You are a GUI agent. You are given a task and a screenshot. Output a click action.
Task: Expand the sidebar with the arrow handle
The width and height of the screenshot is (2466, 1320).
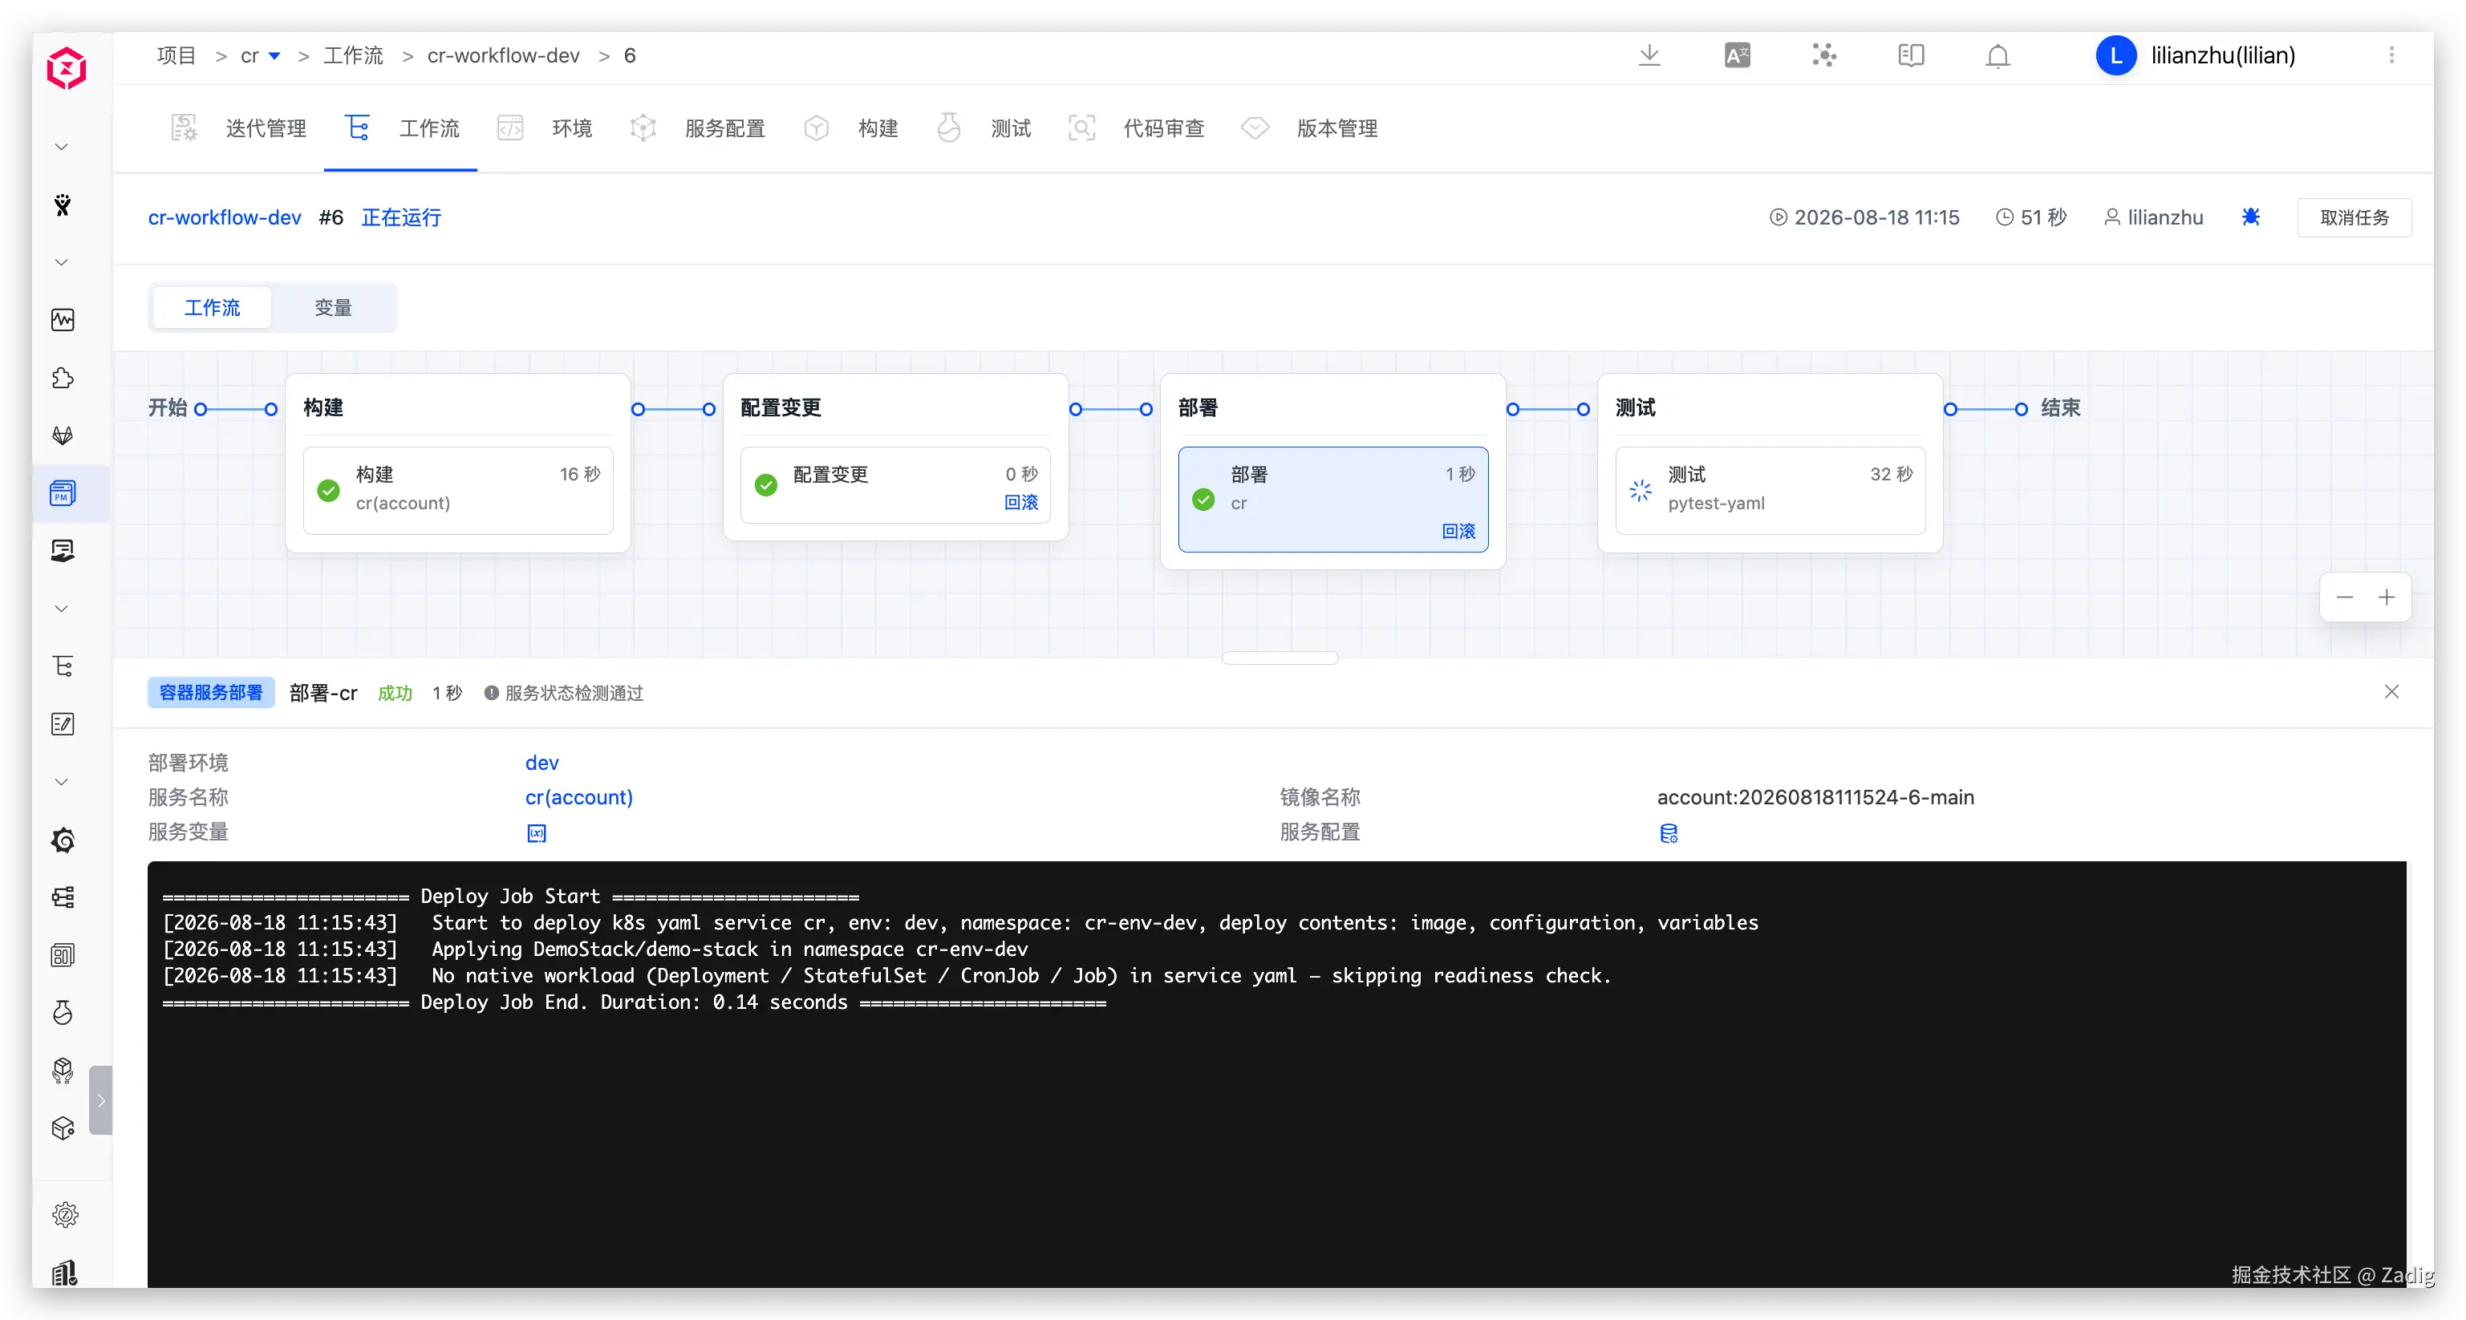pyautogui.click(x=100, y=1099)
